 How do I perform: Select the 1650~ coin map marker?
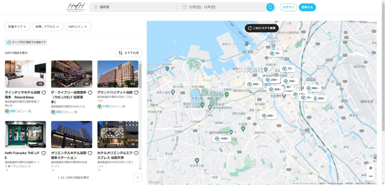point(222,139)
